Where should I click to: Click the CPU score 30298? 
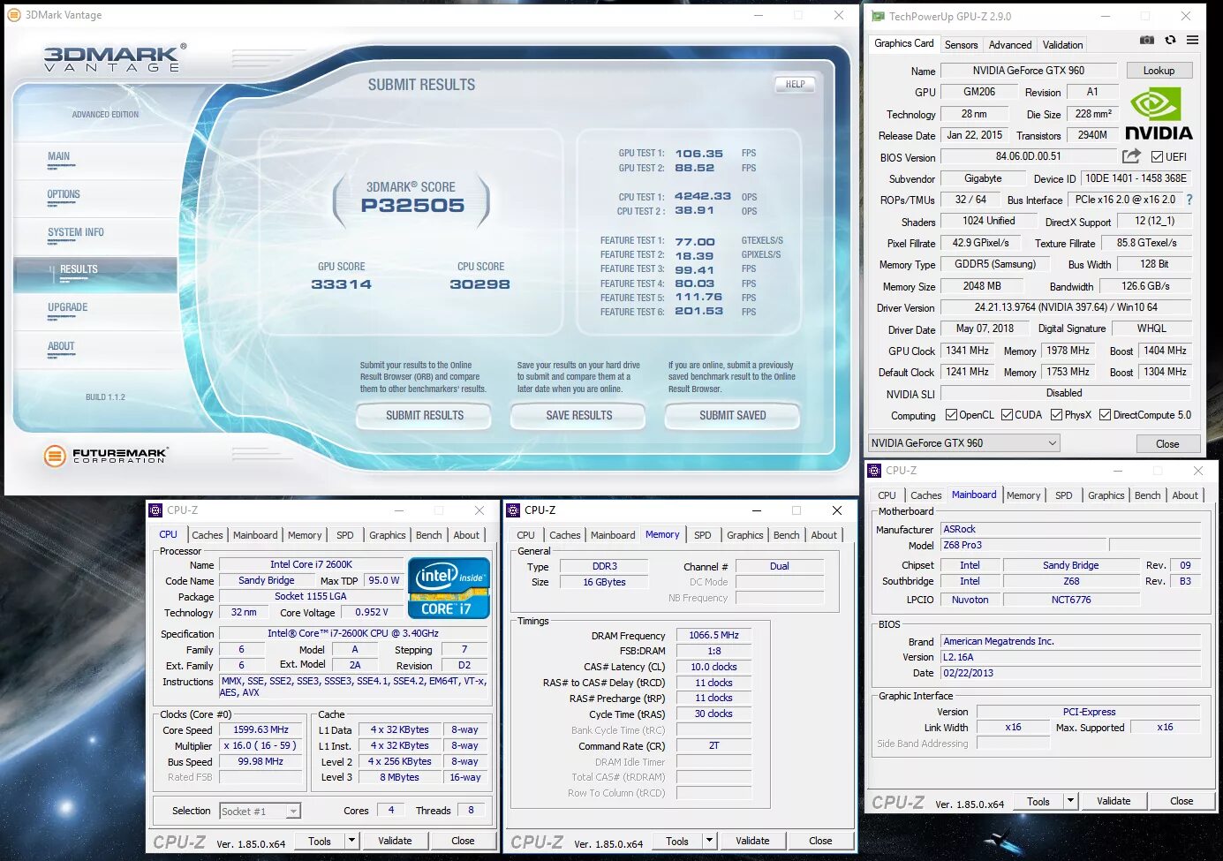click(x=479, y=284)
